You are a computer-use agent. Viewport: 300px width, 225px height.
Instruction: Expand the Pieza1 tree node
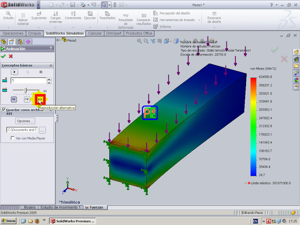(58, 40)
